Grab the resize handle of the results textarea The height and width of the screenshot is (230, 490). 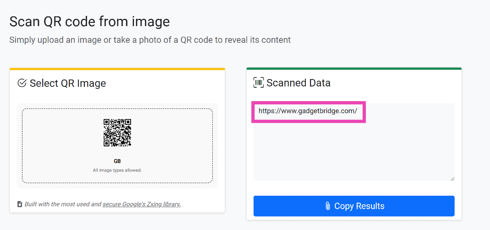point(452,178)
